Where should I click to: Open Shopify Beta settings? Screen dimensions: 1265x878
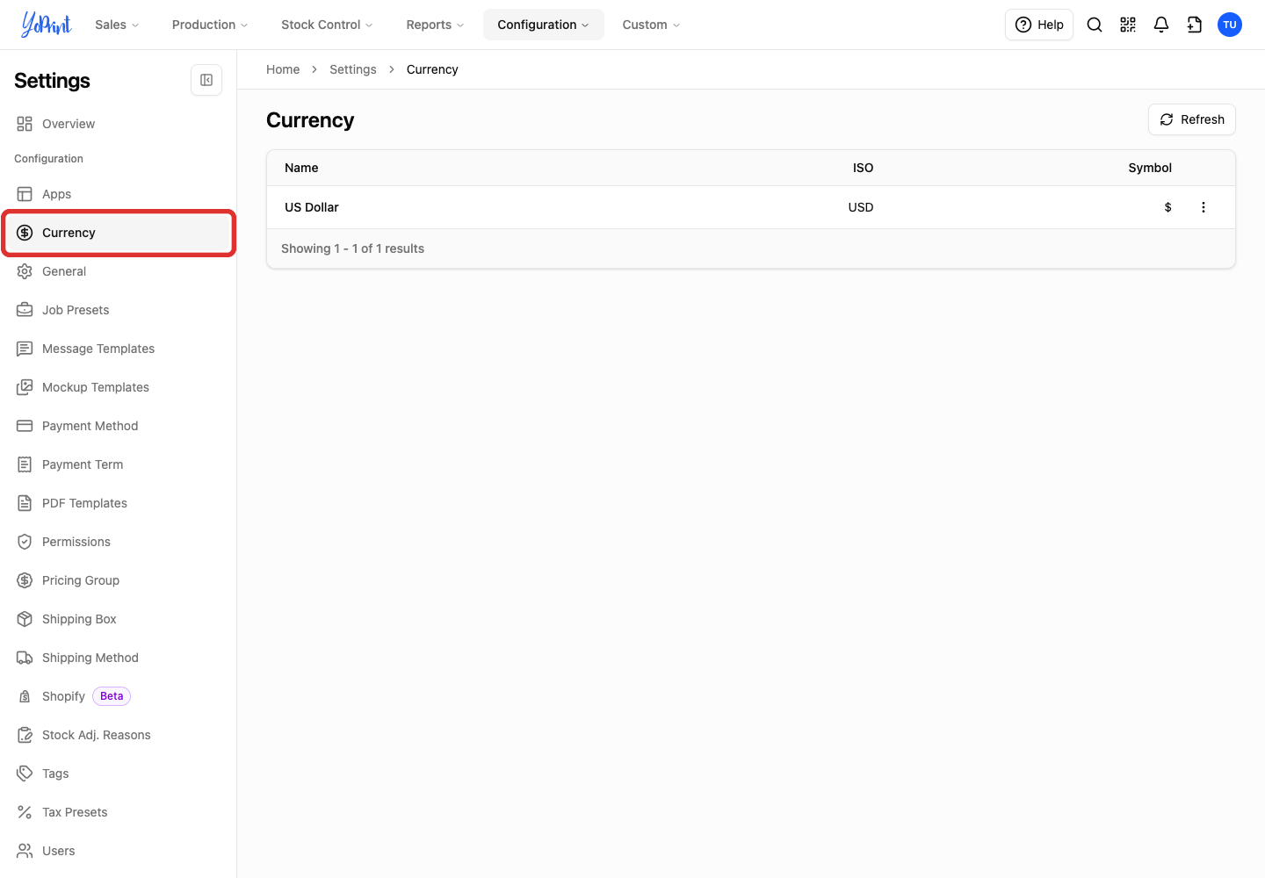pyautogui.click(x=119, y=696)
